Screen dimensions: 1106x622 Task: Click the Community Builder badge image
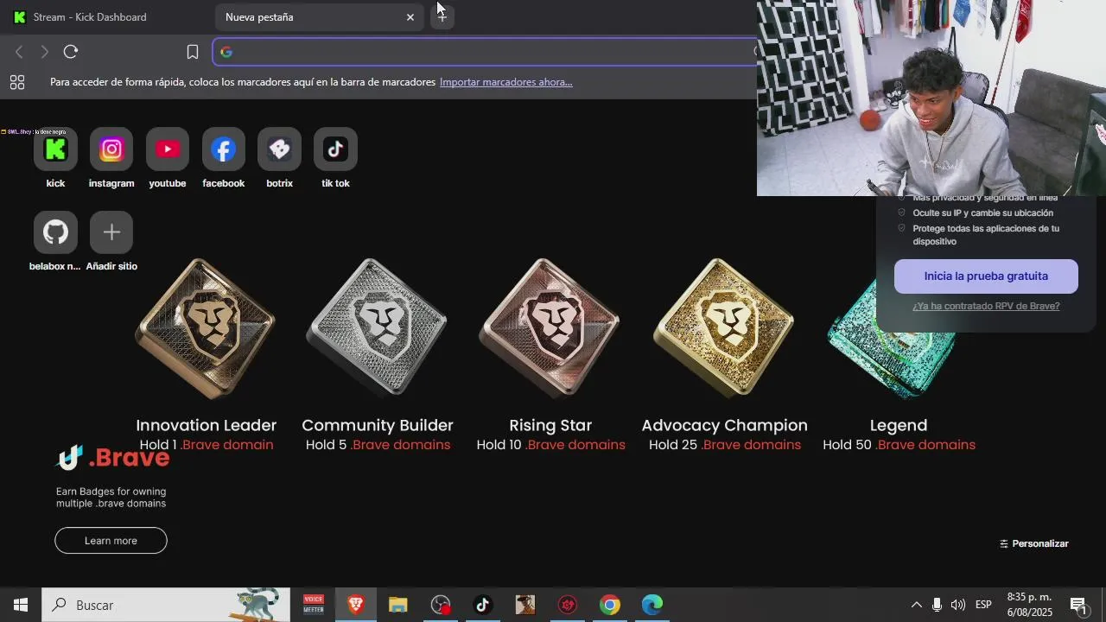pos(378,328)
